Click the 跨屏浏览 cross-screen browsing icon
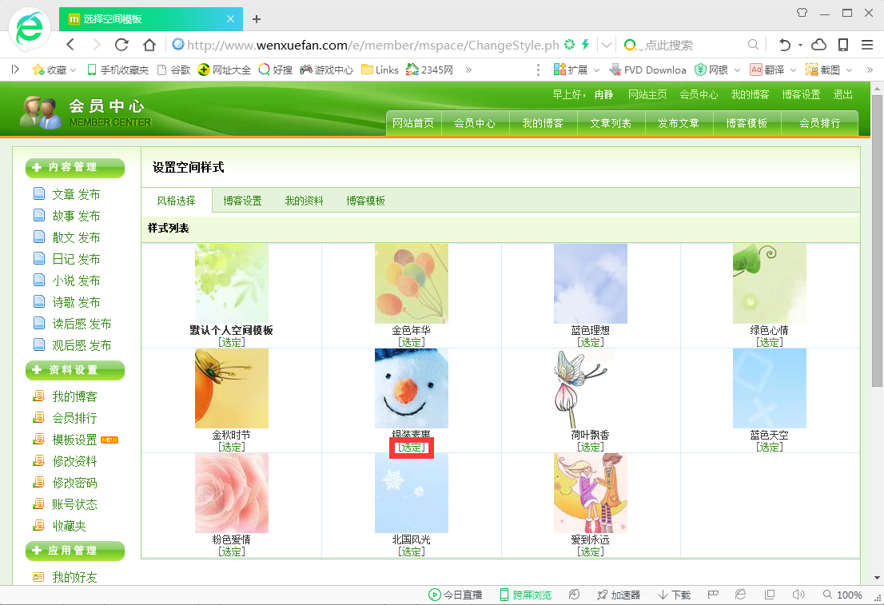 pos(525,595)
